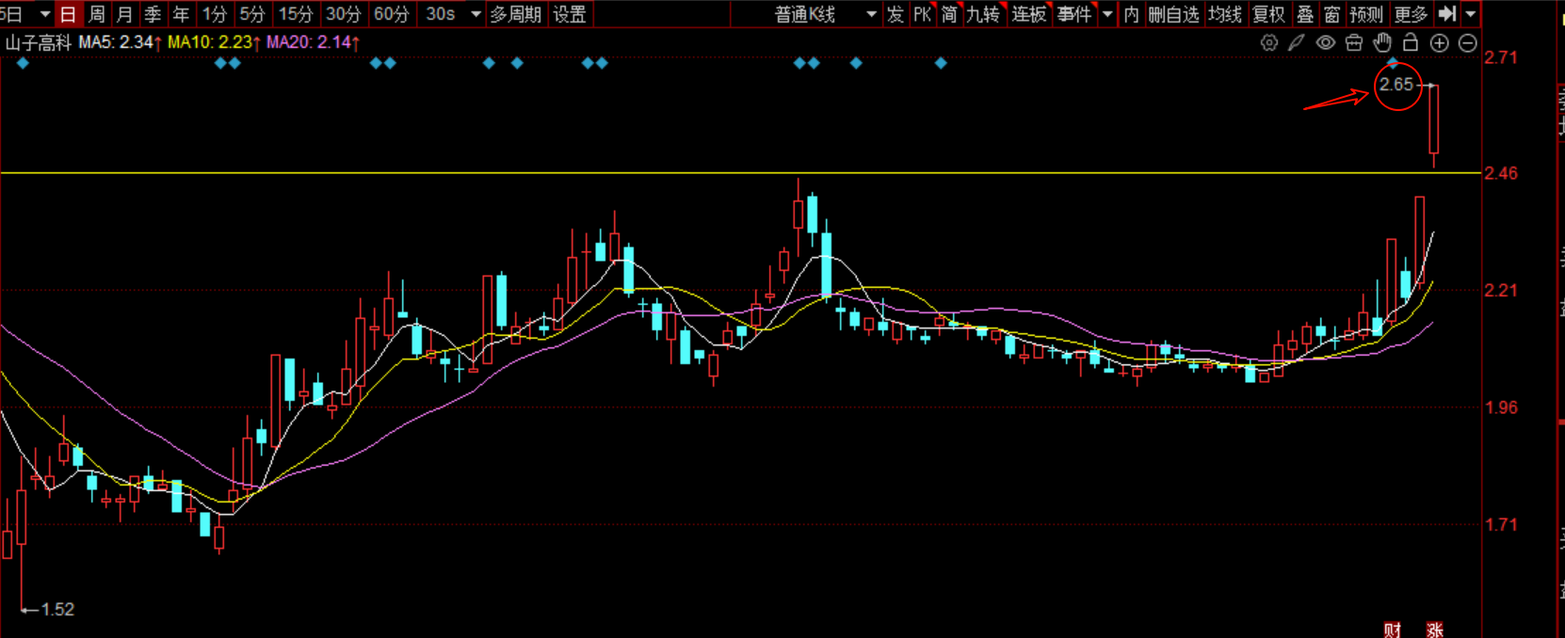Select the 1分 minute chart
The width and height of the screenshot is (1565, 638).
click(x=216, y=14)
